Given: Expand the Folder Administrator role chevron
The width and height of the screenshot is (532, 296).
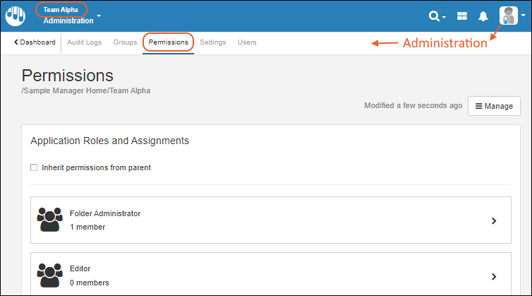Looking at the screenshot, I should click(x=494, y=220).
